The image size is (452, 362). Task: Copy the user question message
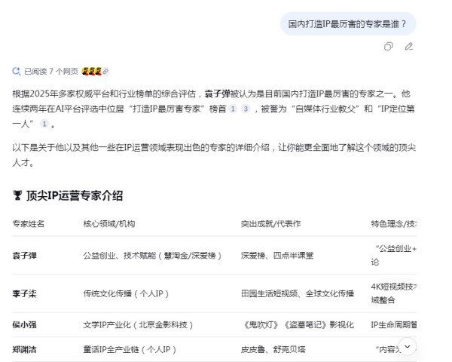[388, 47]
